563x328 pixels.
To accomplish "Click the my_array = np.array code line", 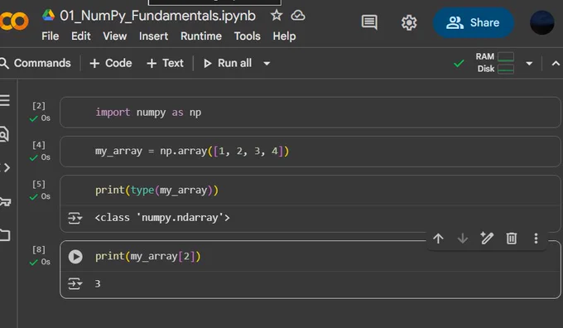I will pos(192,152).
